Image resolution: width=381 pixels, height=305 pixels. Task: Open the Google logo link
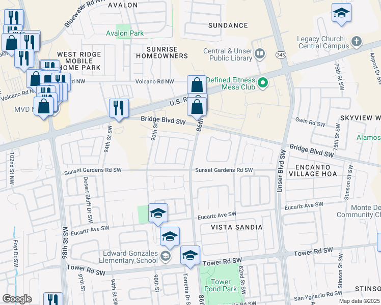click(x=17, y=299)
